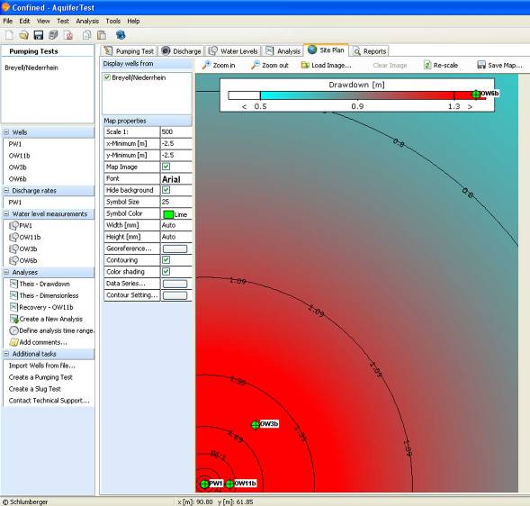Click Import Wells from file... link
The image size is (530, 506).
(42, 366)
